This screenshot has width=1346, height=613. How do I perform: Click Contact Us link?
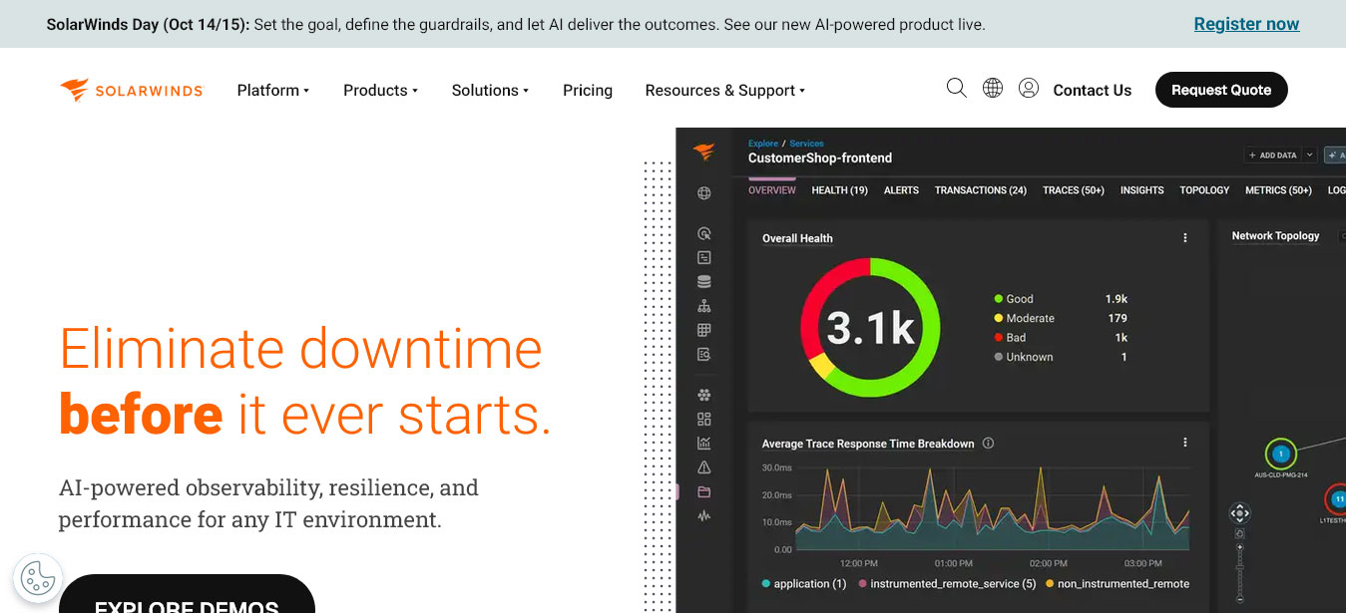1093,90
